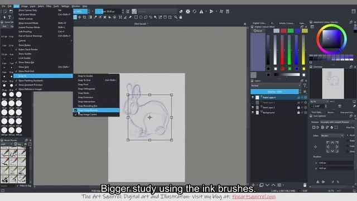This screenshot has height=201, width=357.
Task: Open the Preview mode dropdown in Tool Options
Action: coord(336,122)
